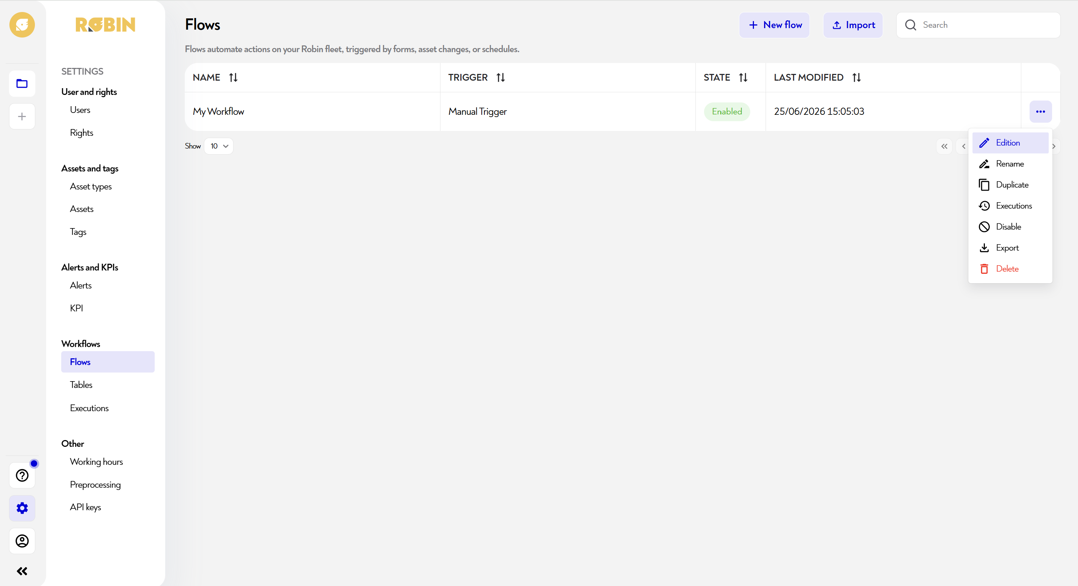The width and height of the screenshot is (1078, 586).
Task: Click the Enabled state badge
Action: point(727,111)
